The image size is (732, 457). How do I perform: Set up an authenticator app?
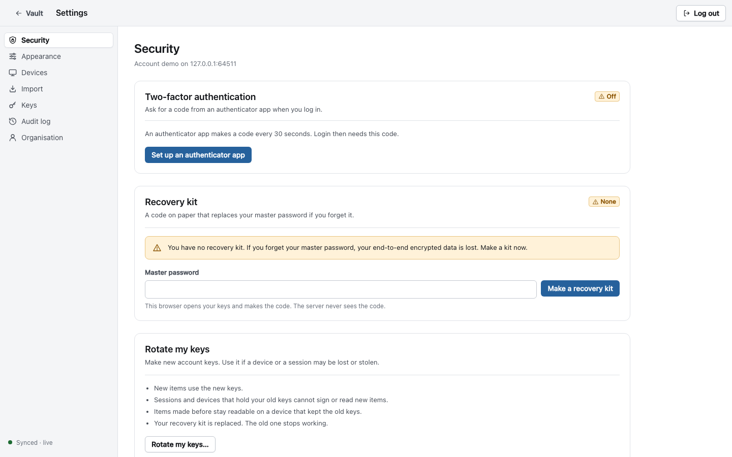point(198,155)
